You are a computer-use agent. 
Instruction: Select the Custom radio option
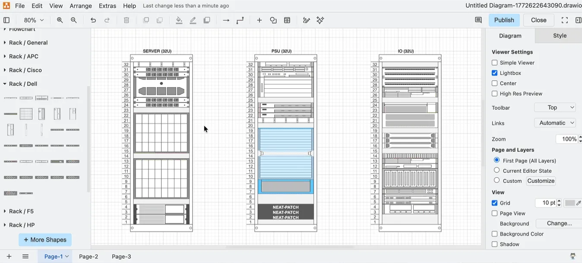[497, 181]
